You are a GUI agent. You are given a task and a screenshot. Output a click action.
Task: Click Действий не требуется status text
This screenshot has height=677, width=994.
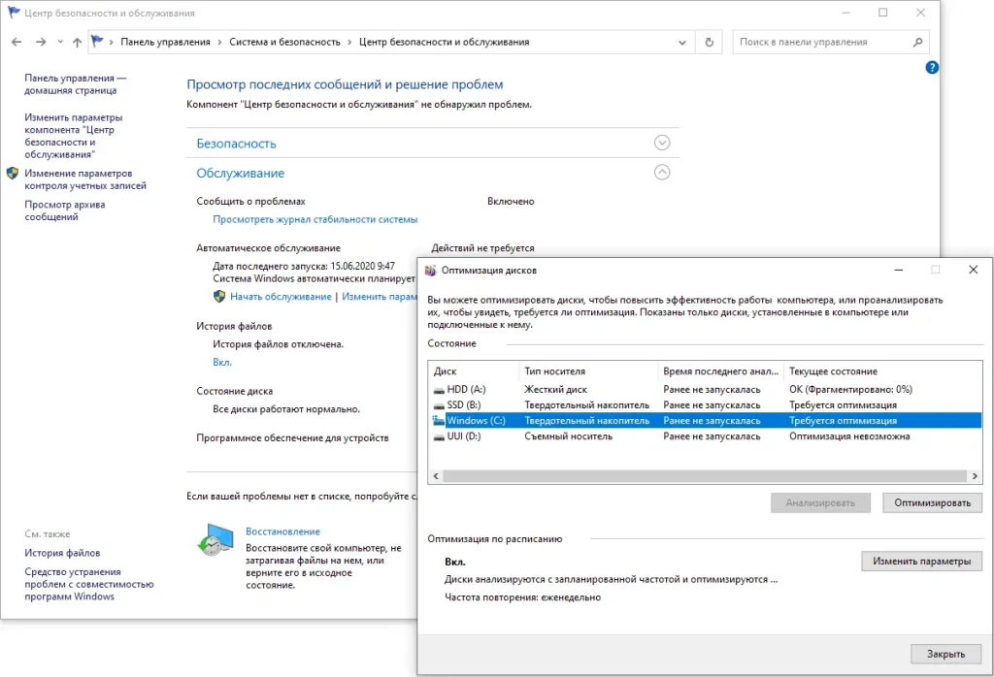[482, 248]
